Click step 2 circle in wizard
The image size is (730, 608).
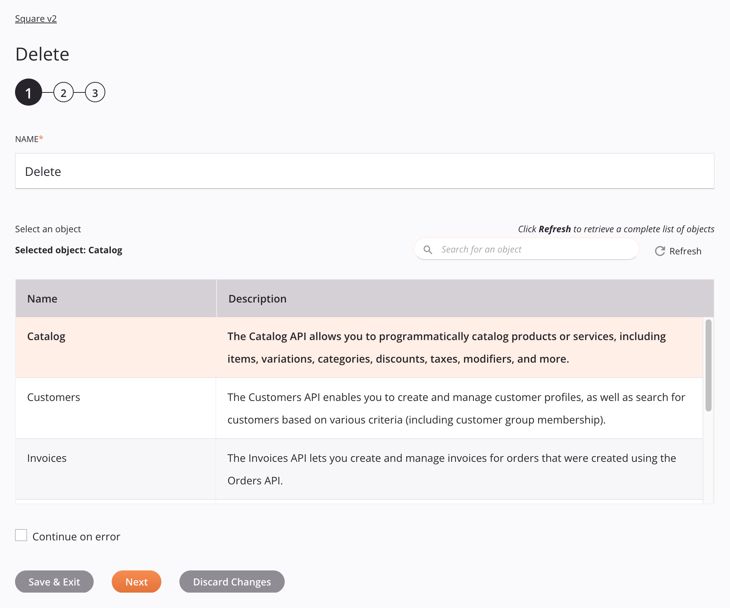(x=63, y=93)
